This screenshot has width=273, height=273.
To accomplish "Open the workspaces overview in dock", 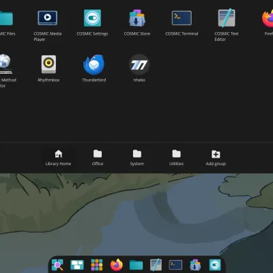I will [77, 265].
